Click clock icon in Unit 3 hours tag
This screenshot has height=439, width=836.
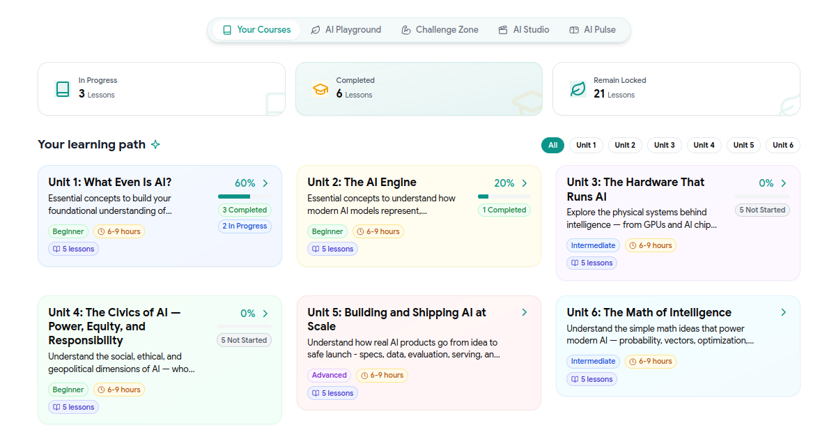[633, 245]
